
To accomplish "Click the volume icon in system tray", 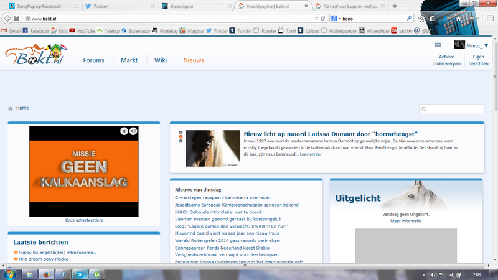I will coord(433,274).
